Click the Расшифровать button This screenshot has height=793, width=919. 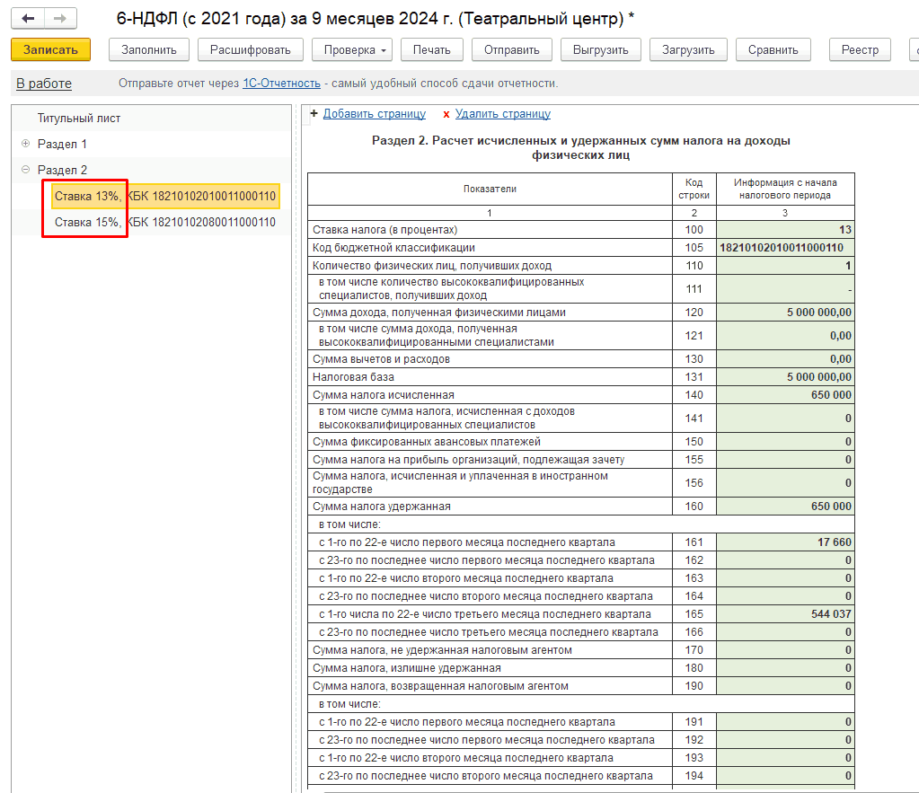[250, 50]
